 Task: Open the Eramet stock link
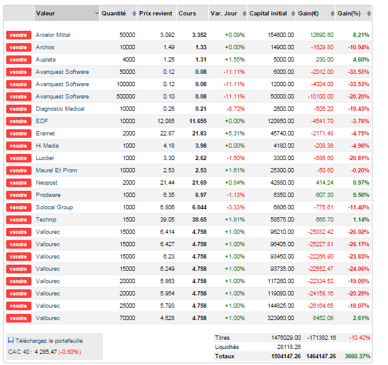45,134
